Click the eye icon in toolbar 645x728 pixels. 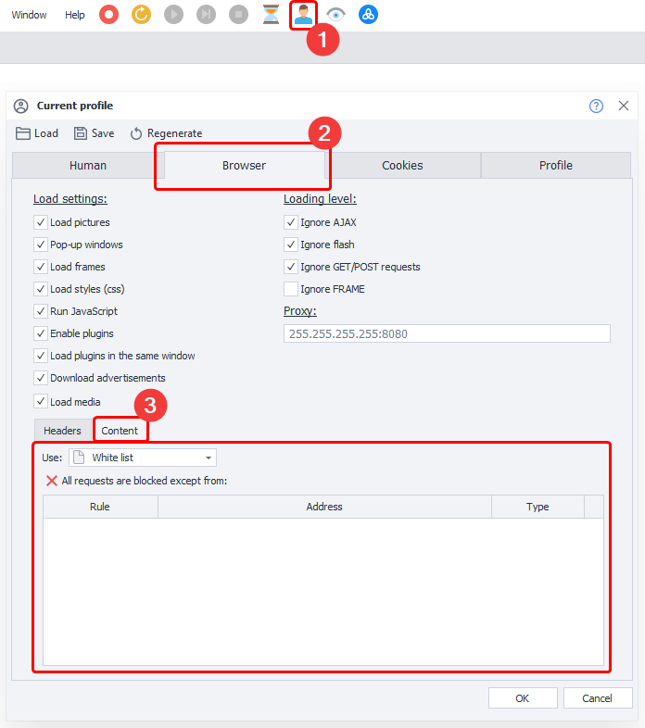(x=335, y=15)
